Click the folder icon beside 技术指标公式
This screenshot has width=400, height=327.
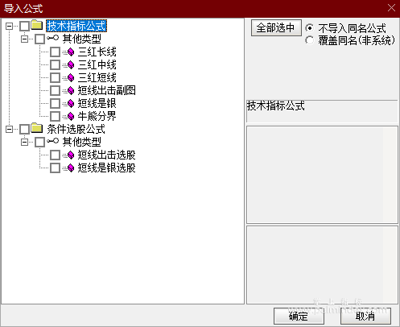(37, 25)
